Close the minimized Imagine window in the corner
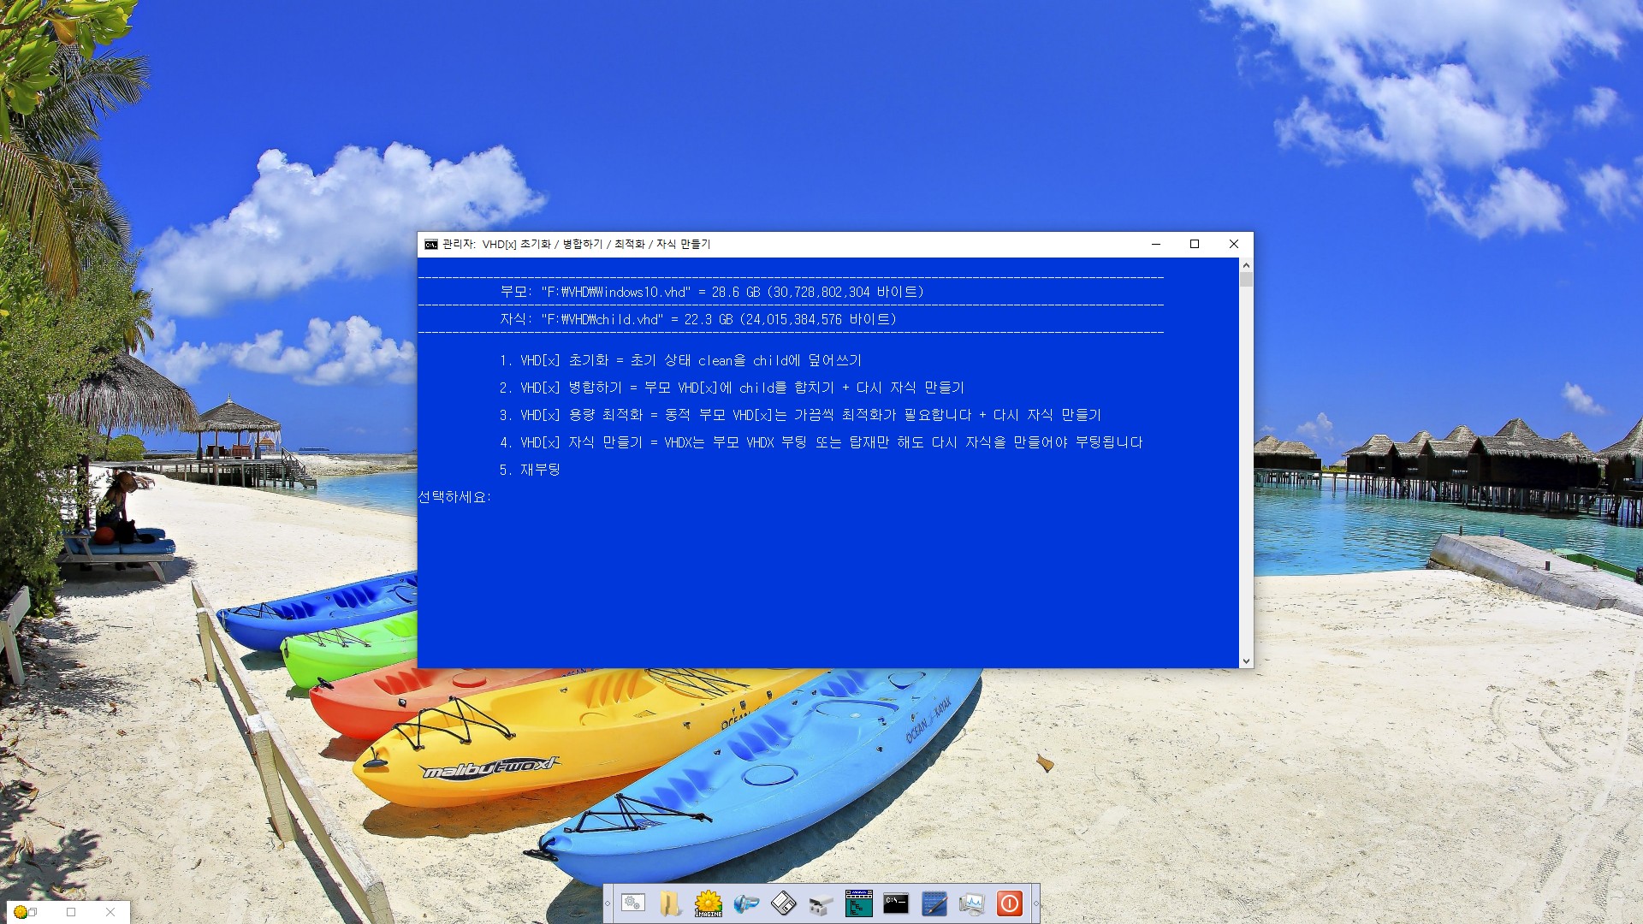Viewport: 1643px width, 924px height. click(x=110, y=912)
